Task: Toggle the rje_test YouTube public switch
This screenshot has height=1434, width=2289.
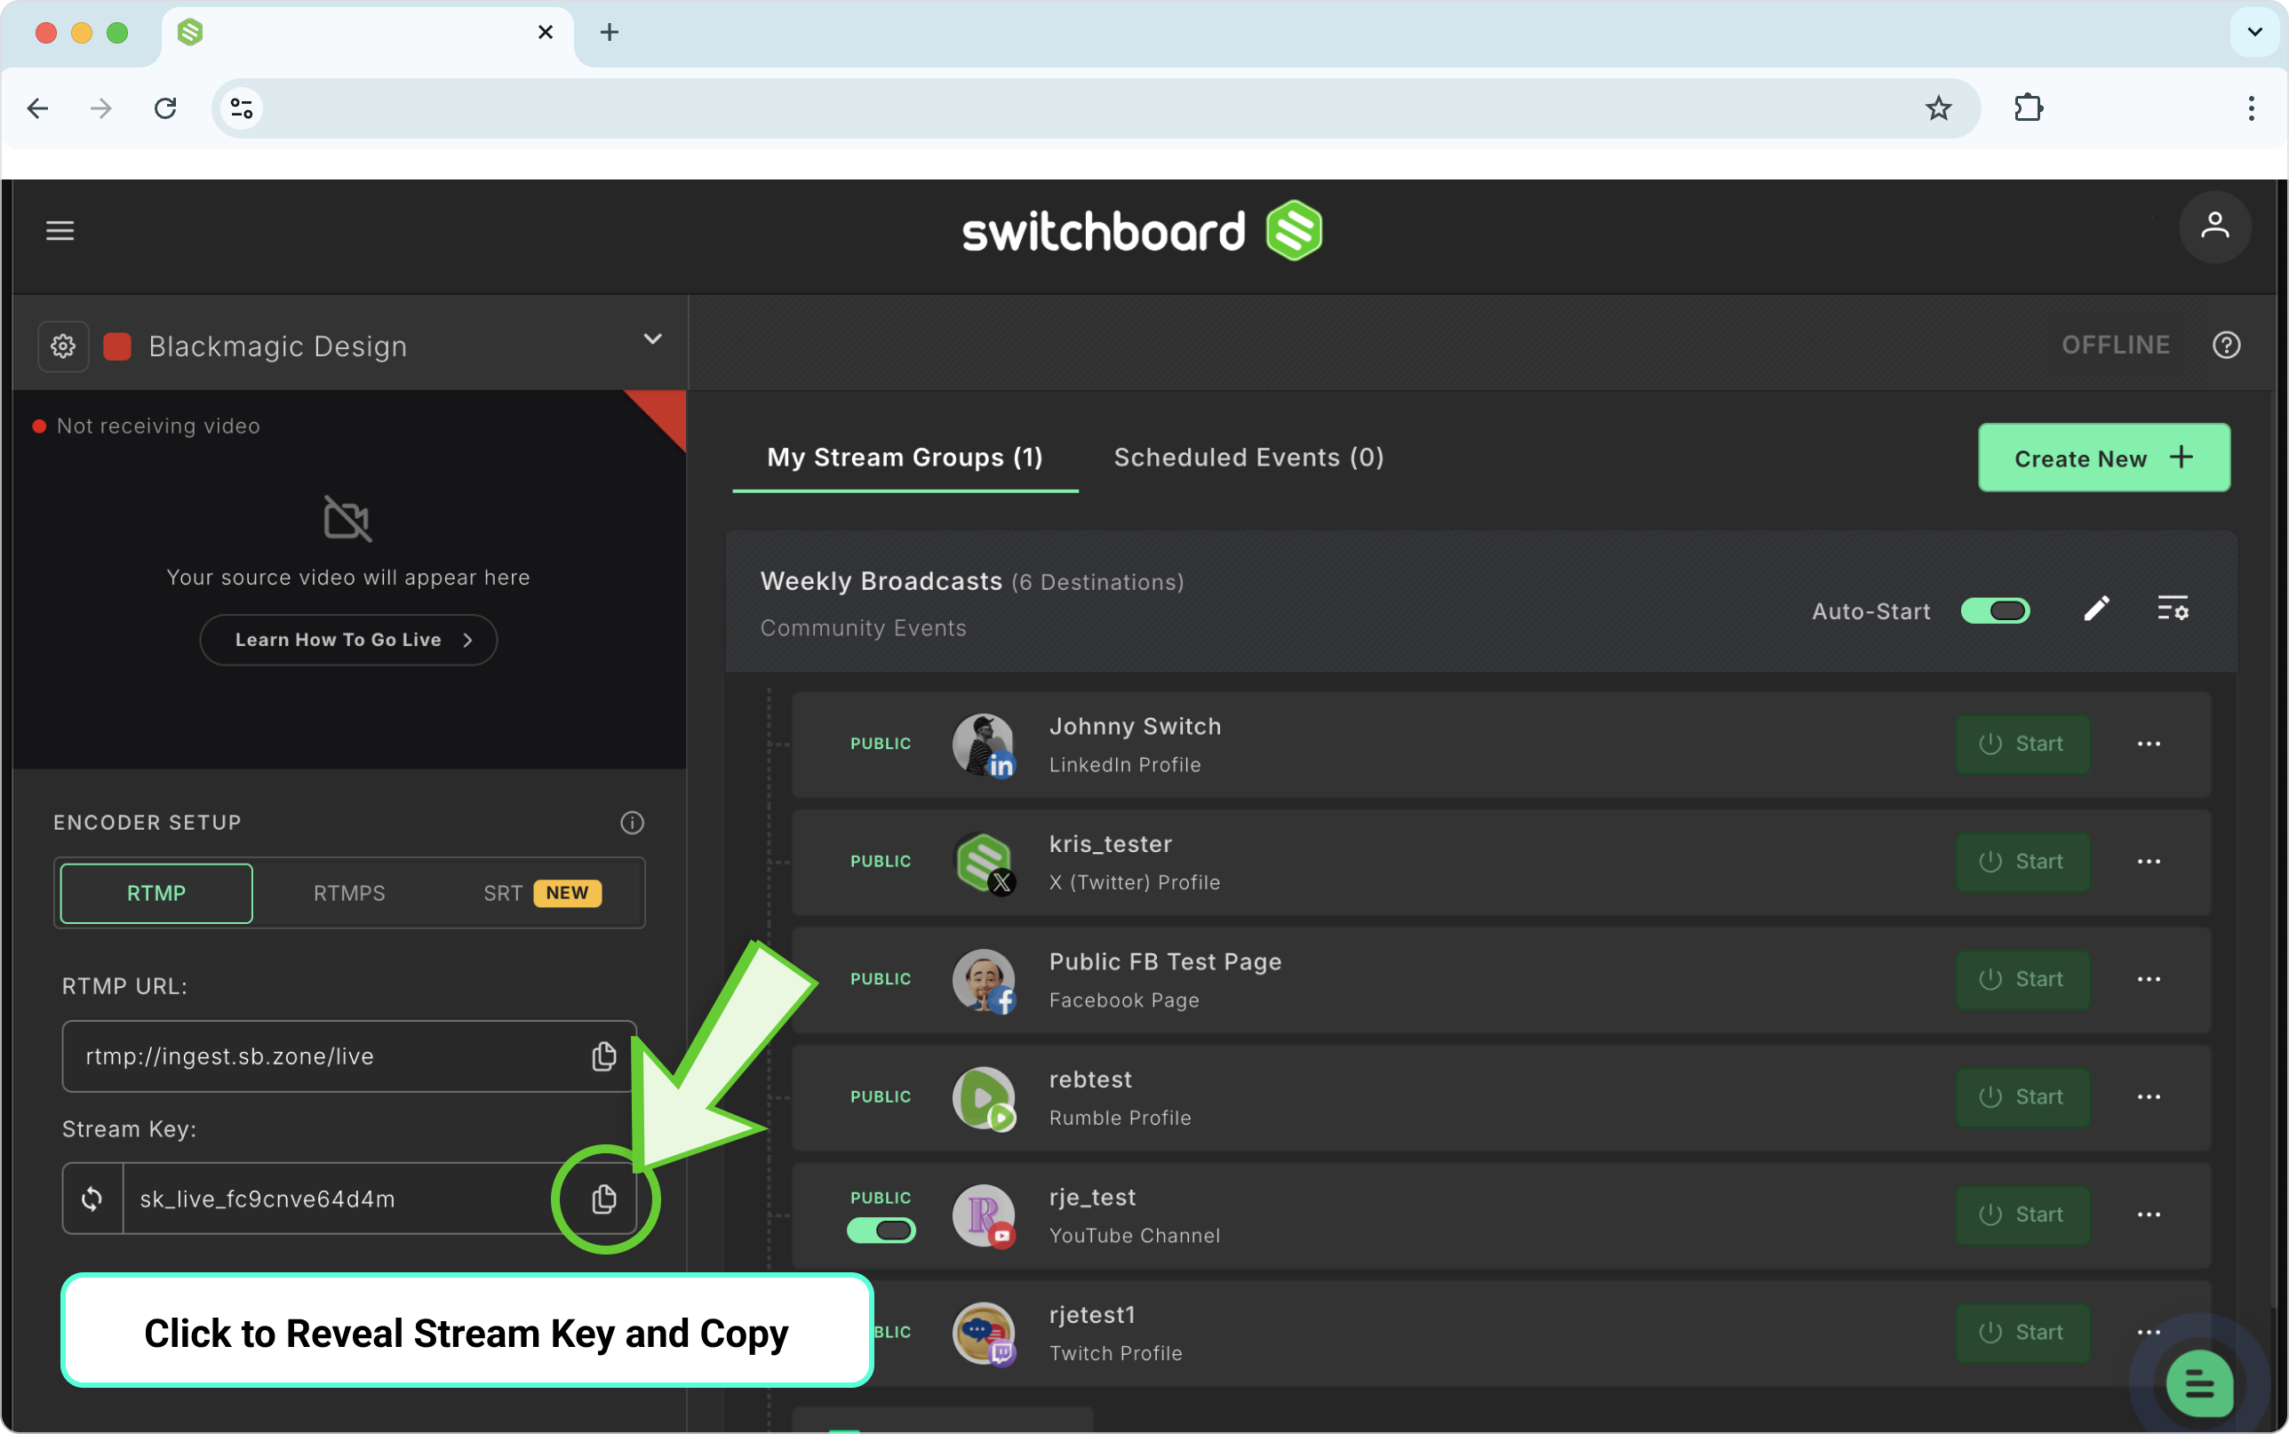Action: [881, 1230]
